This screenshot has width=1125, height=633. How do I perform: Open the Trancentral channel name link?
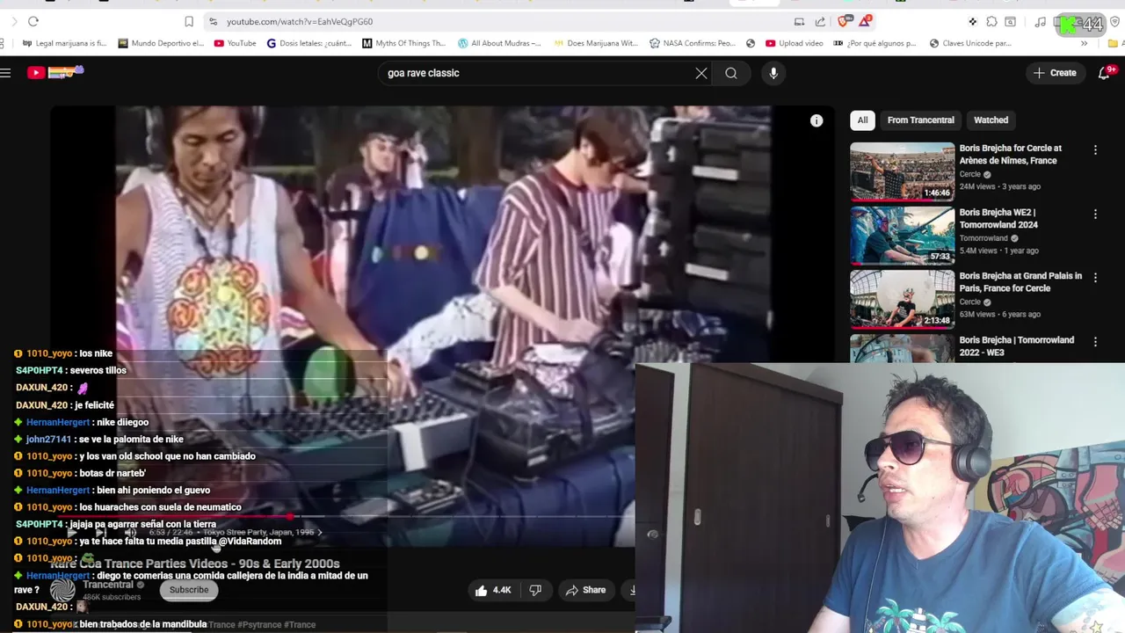(107, 585)
